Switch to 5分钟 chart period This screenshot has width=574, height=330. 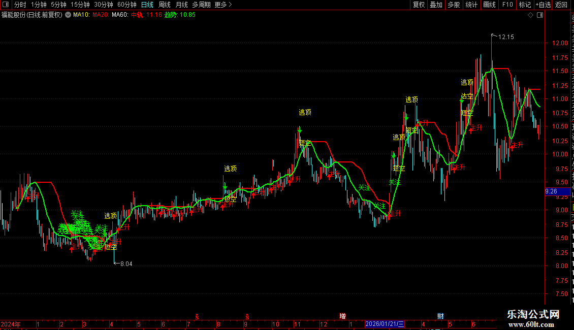pyautogui.click(x=58, y=5)
